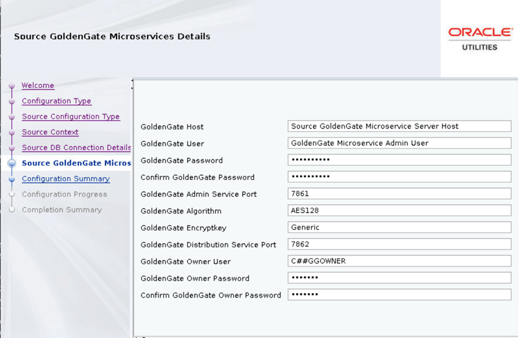Click the Source Context step bullet
The height and width of the screenshot is (338, 518).
pos(12,133)
